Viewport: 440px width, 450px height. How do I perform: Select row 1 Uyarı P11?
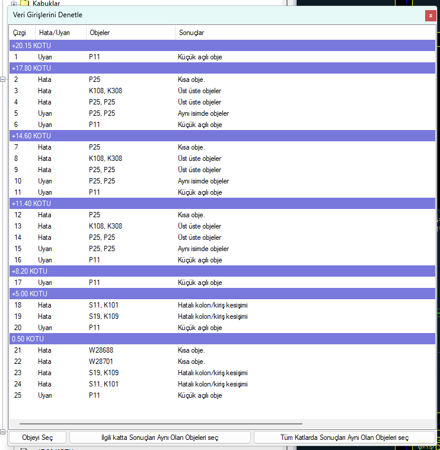[222, 57]
